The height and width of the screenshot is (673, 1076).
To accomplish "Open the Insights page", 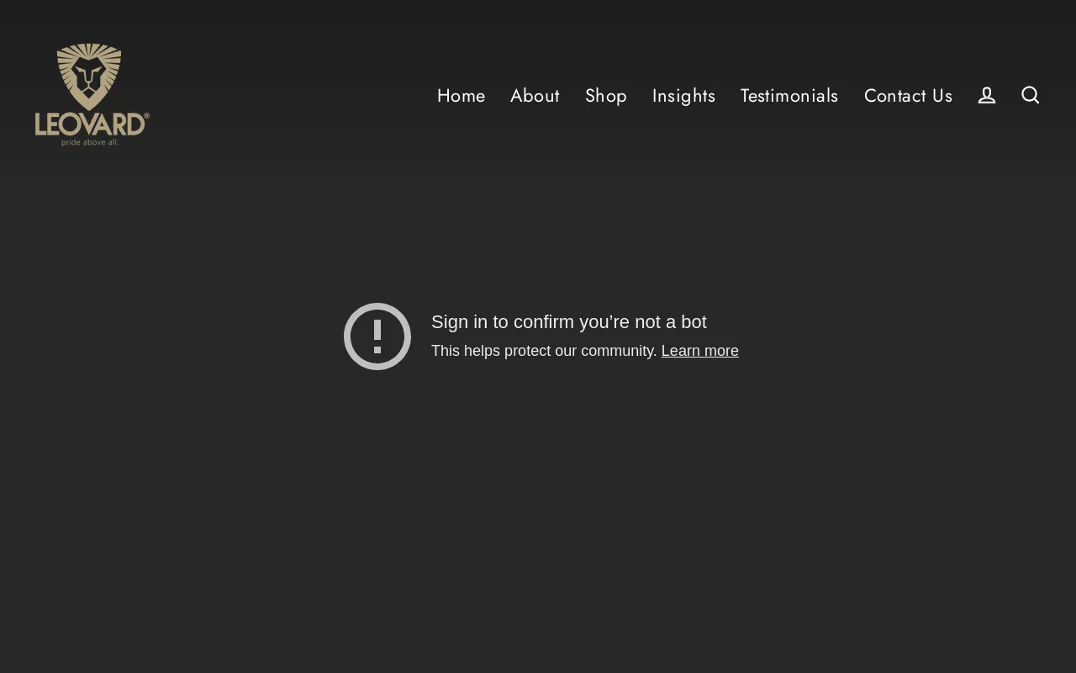I will click(683, 95).
